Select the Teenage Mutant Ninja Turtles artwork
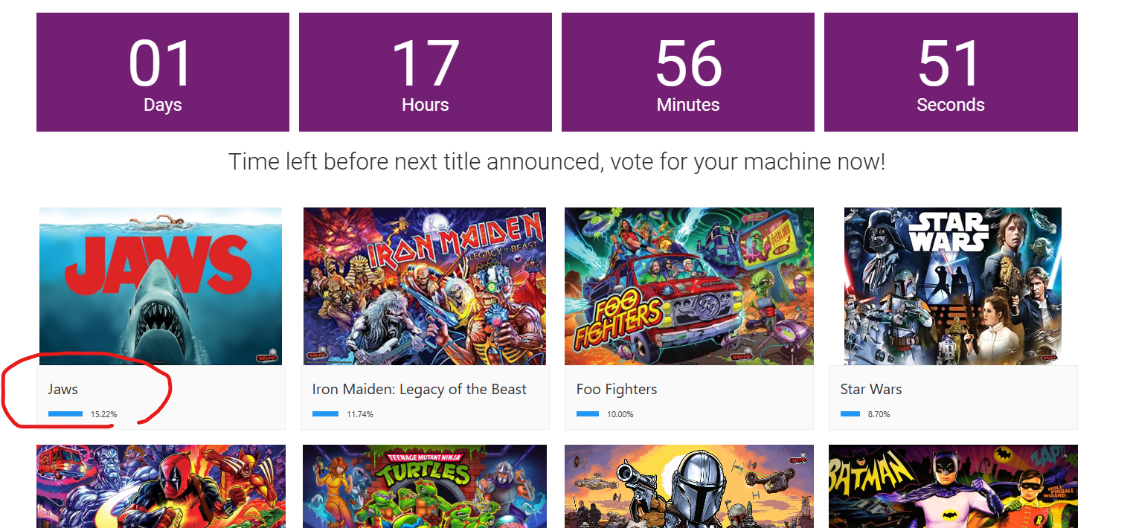This screenshot has width=1133, height=528. coord(424,486)
